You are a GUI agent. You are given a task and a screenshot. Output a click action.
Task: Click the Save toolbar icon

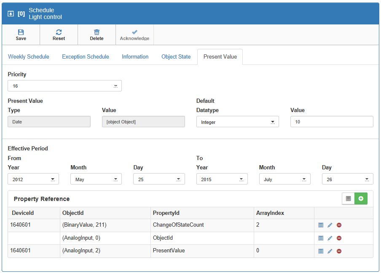[x=21, y=32]
